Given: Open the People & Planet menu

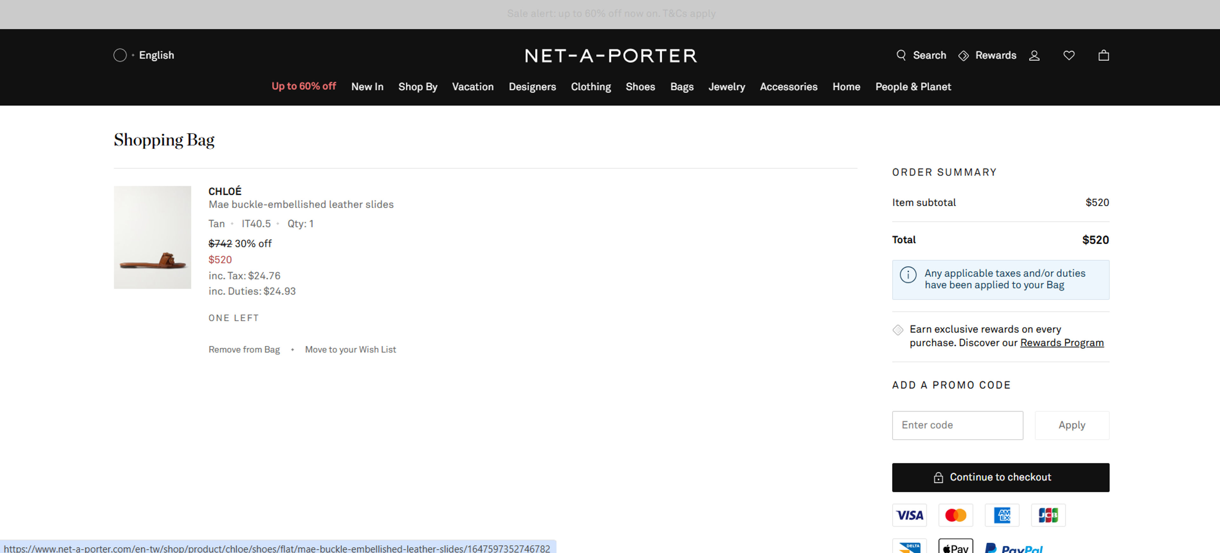Looking at the screenshot, I should point(913,87).
